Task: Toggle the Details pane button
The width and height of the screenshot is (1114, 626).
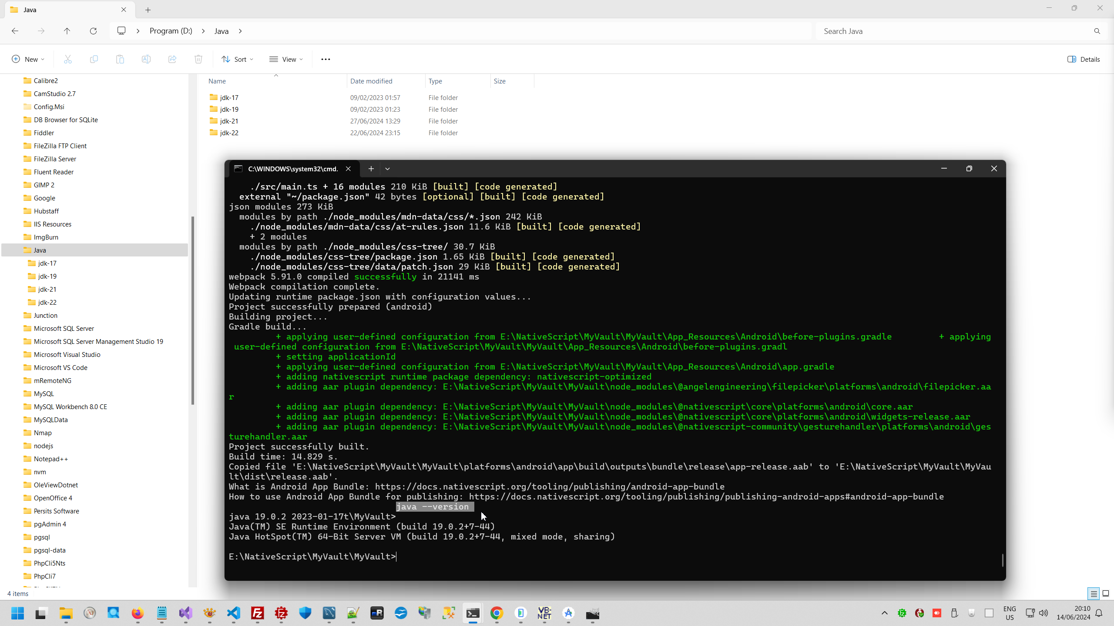Action: point(1084,59)
